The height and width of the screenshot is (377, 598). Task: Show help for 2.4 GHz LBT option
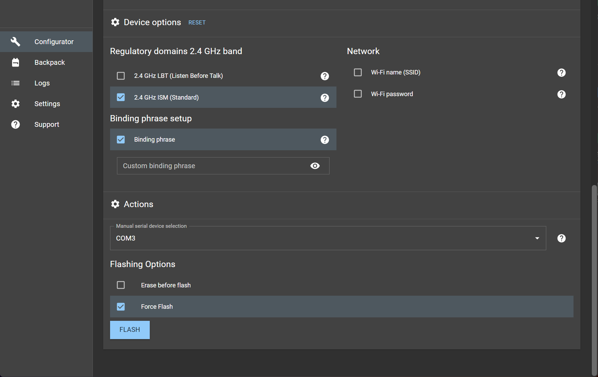(325, 76)
